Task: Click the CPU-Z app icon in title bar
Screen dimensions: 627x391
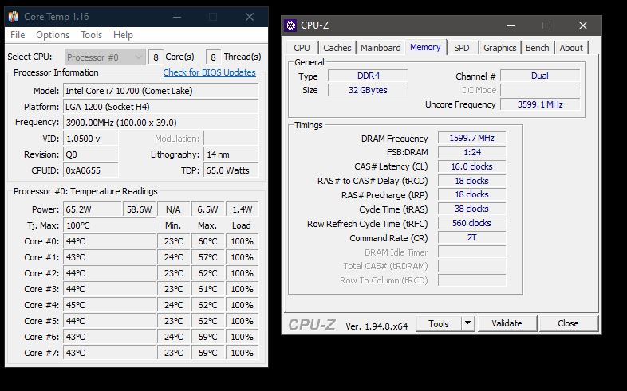Action: pos(291,25)
